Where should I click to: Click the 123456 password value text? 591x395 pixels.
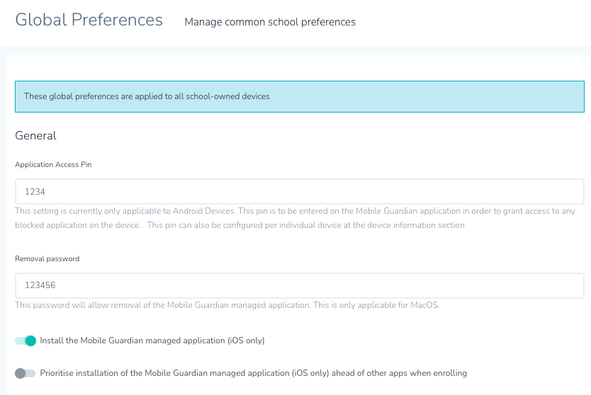click(x=40, y=285)
